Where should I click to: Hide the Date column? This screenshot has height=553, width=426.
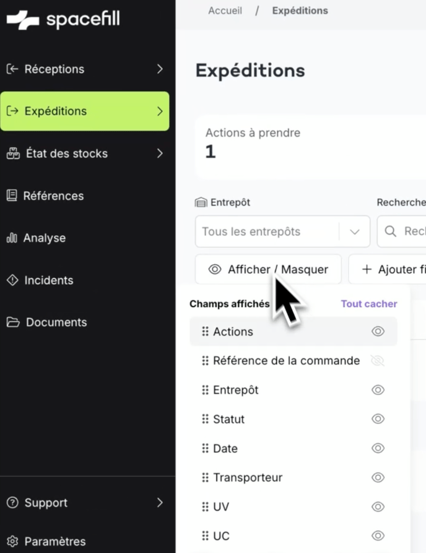[378, 448]
